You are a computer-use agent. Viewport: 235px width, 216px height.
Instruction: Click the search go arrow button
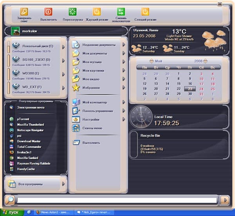pos(224,200)
